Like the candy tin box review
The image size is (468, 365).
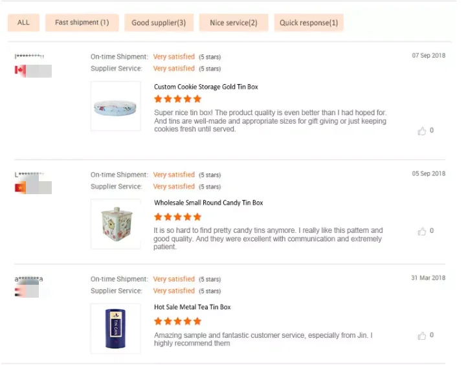tap(422, 231)
